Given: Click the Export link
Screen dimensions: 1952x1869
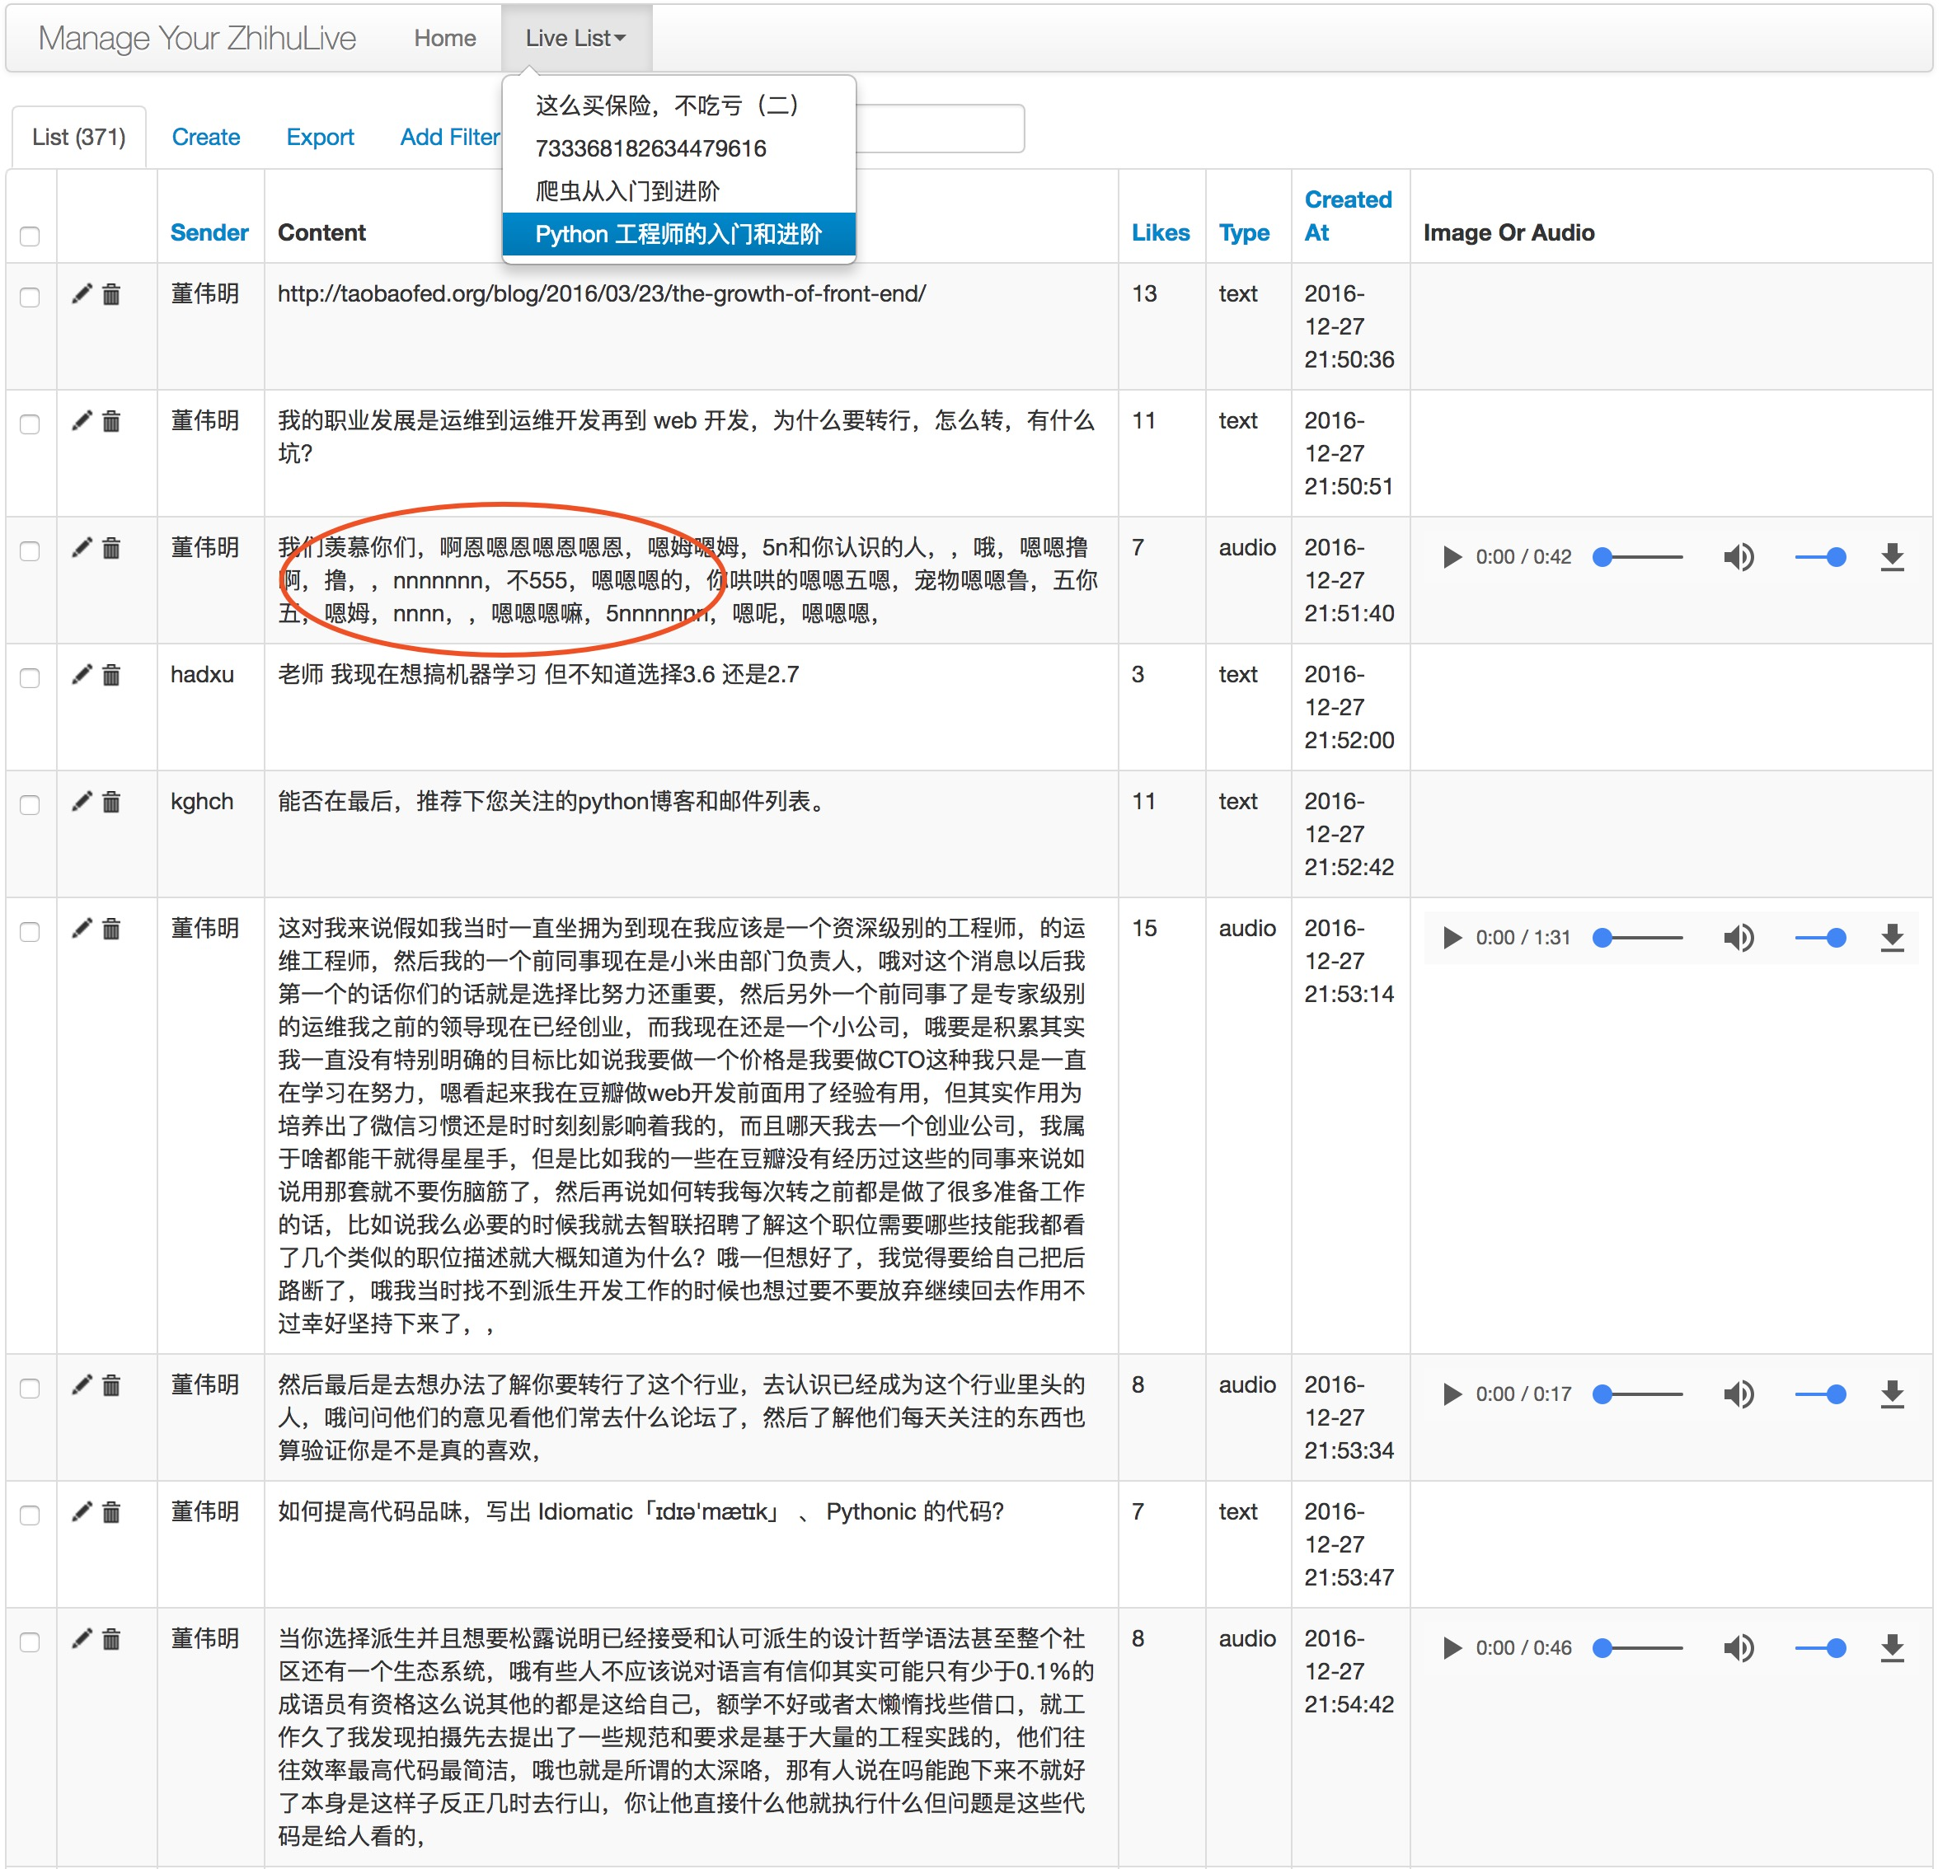Looking at the screenshot, I should [320, 137].
